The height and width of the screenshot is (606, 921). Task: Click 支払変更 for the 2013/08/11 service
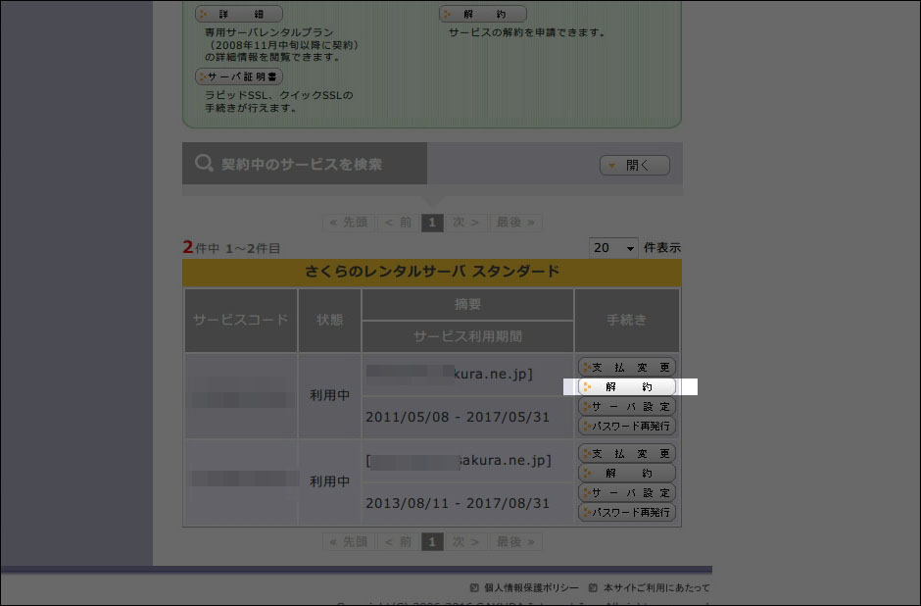click(627, 453)
